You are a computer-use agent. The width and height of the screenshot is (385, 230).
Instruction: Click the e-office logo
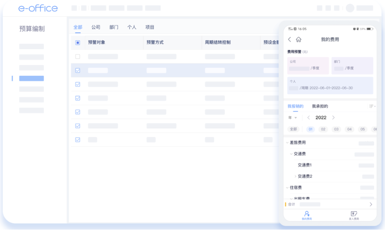(38, 8)
